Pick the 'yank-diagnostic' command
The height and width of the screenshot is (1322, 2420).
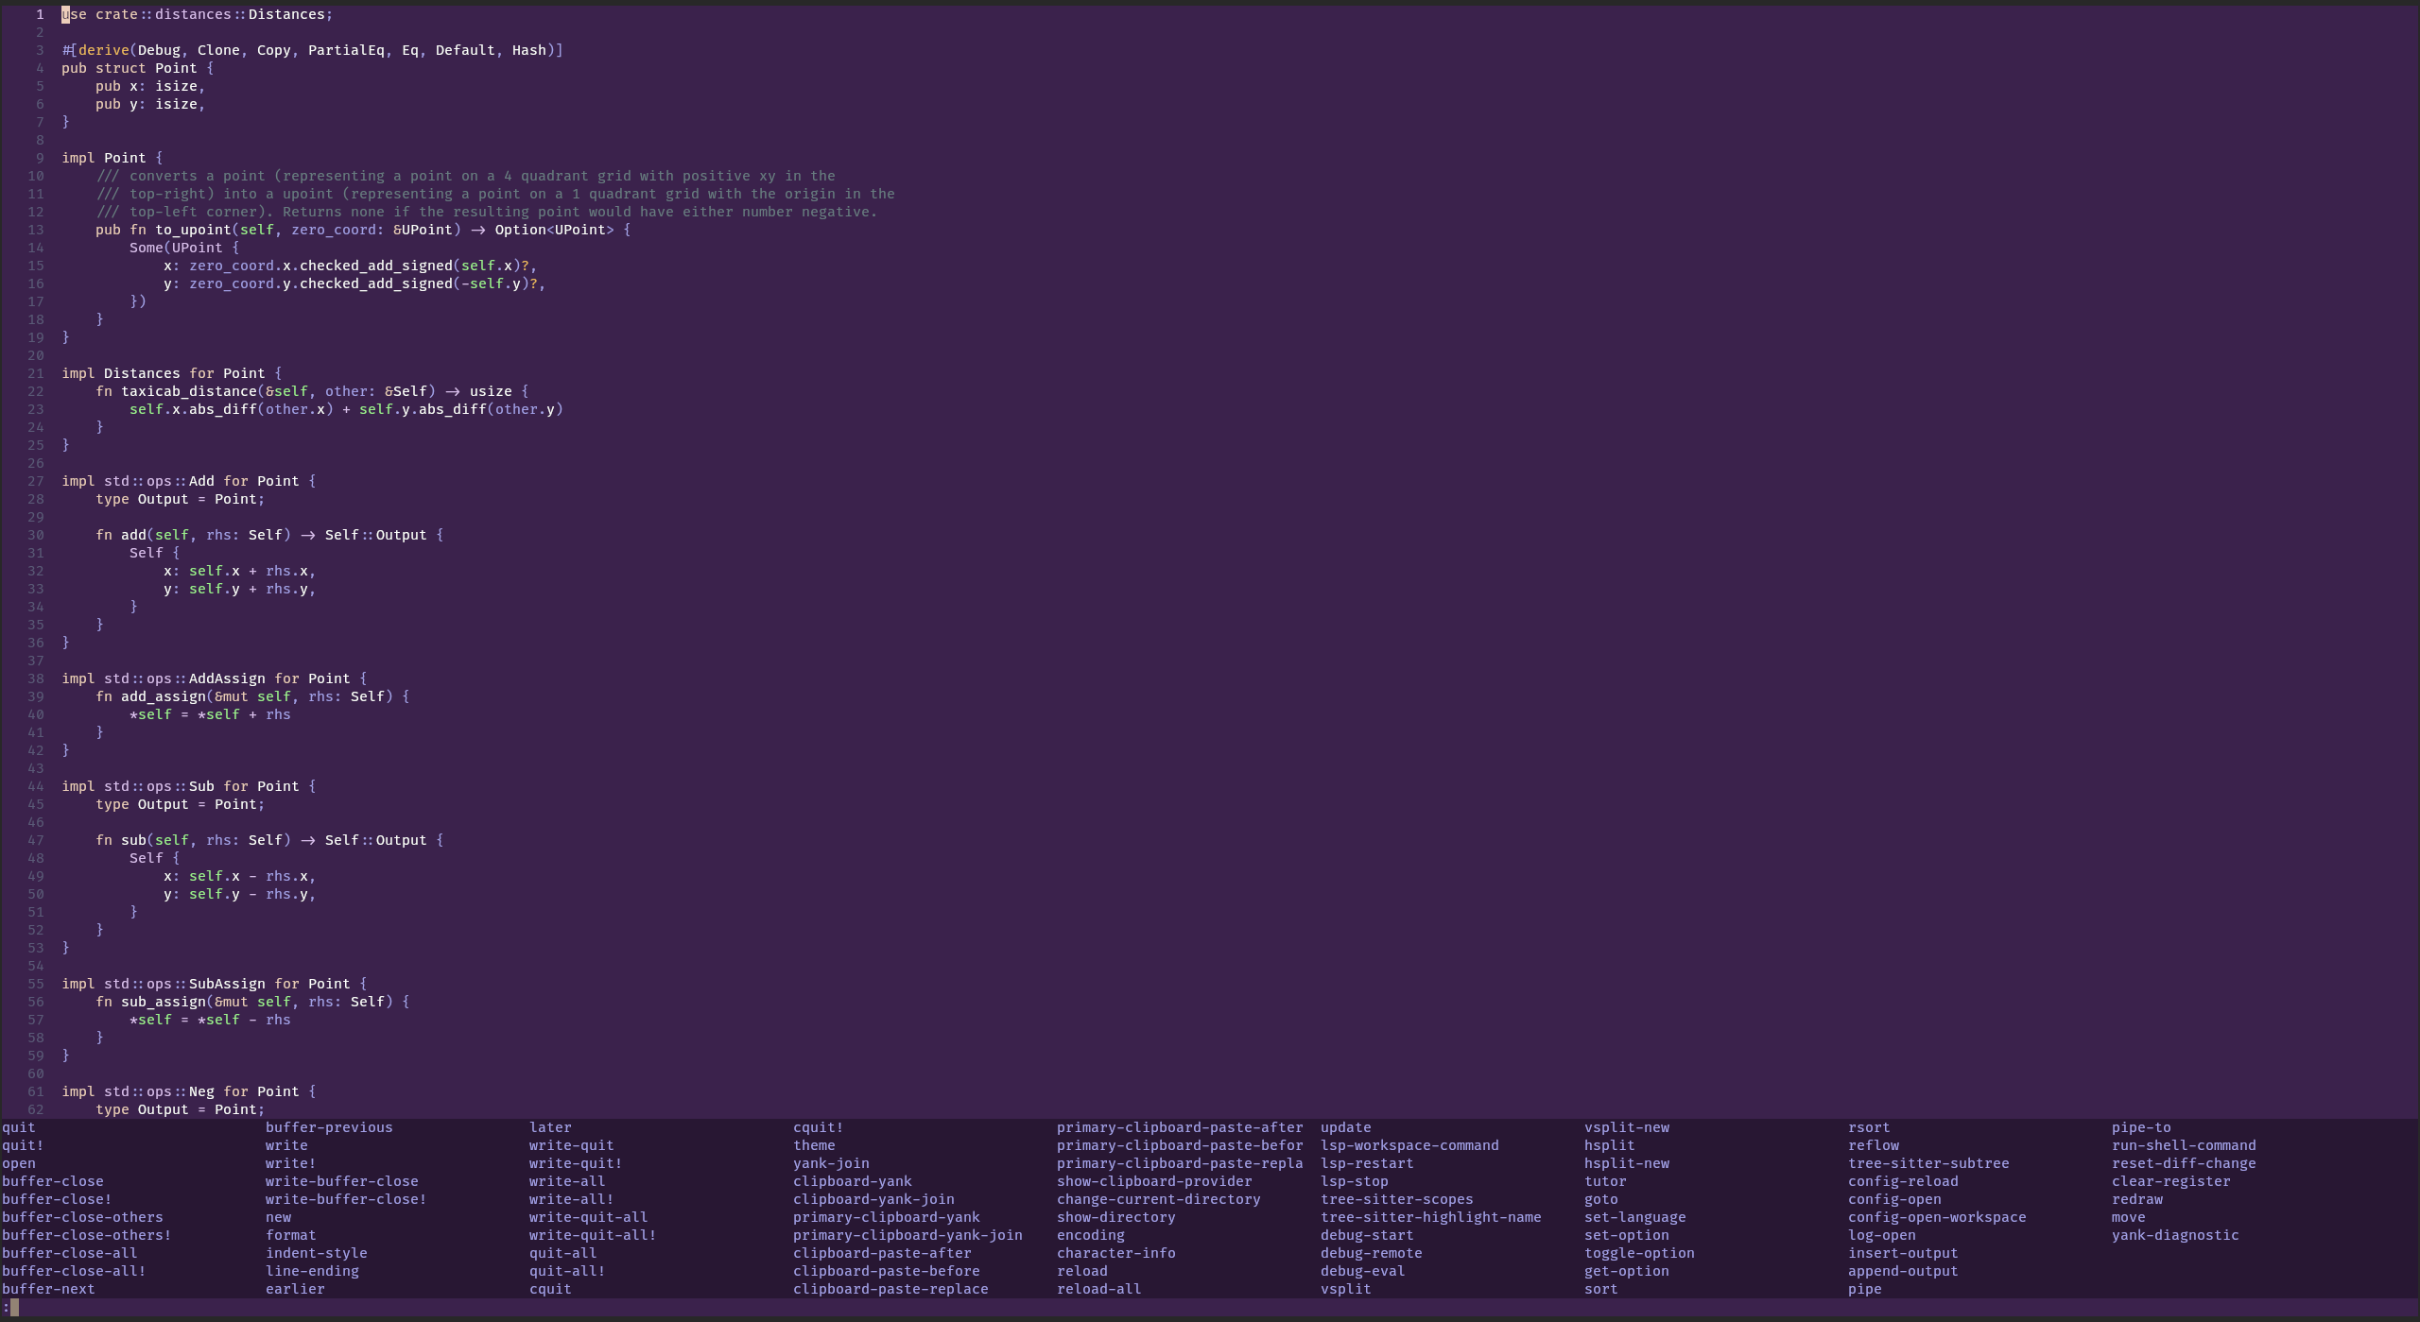point(2175,1235)
